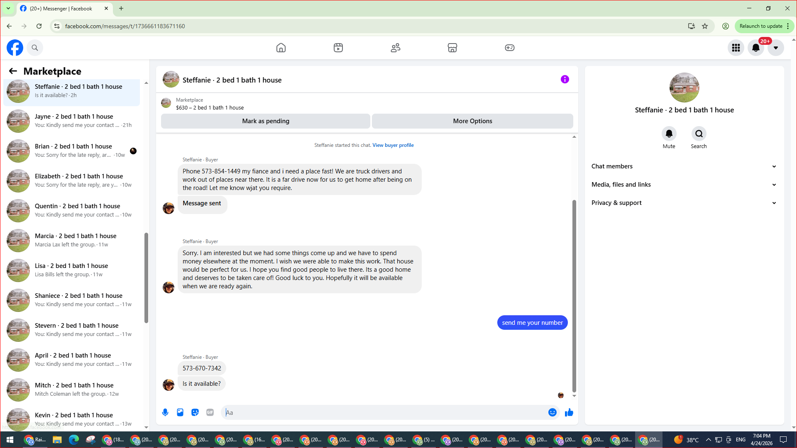Image resolution: width=797 pixels, height=448 pixels.
Task: Search within the conversation
Action: click(x=699, y=134)
